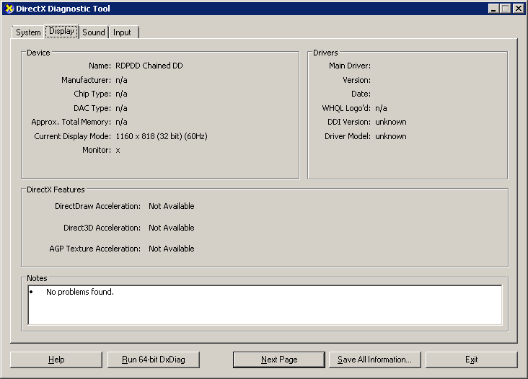Minimize the DirectX Diagnostic Tool window

[x=494, y=9]
